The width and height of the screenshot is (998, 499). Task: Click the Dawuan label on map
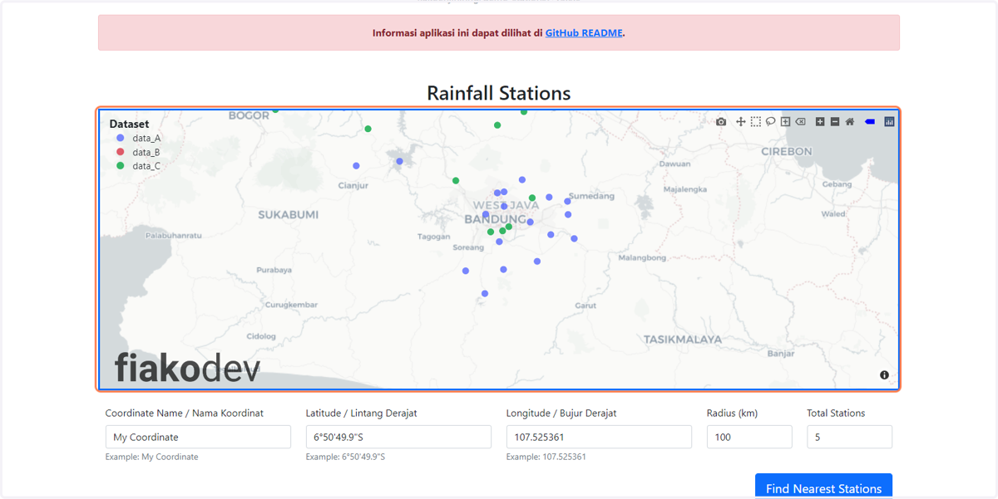[674, 164]
